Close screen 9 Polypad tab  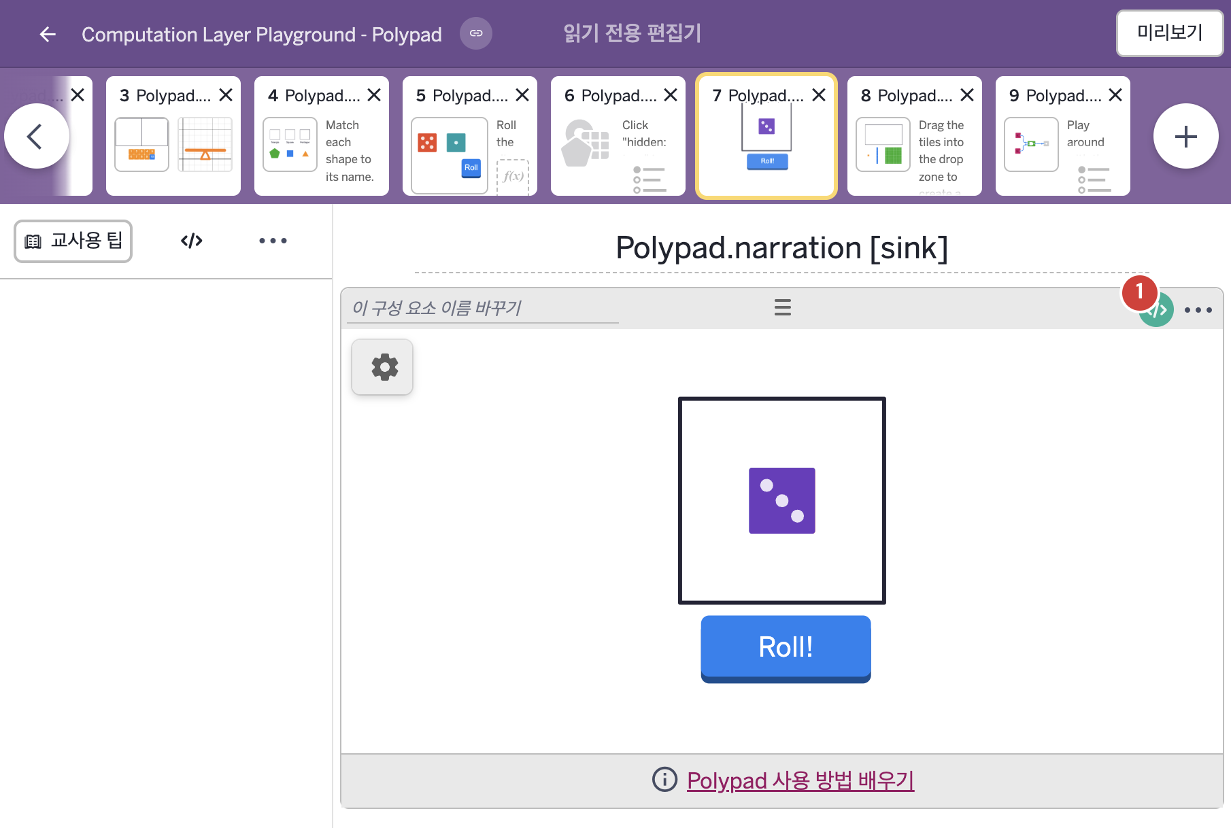point(1115,95)
